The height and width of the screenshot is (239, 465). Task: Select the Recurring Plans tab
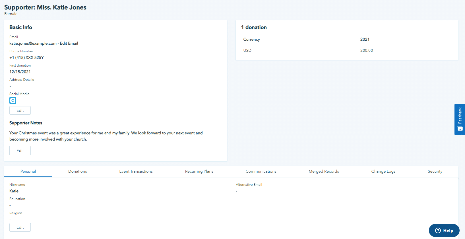199,171
